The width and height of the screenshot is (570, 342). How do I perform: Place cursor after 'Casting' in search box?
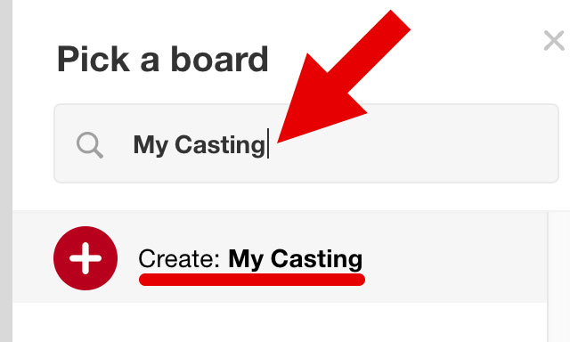(268, 144)
